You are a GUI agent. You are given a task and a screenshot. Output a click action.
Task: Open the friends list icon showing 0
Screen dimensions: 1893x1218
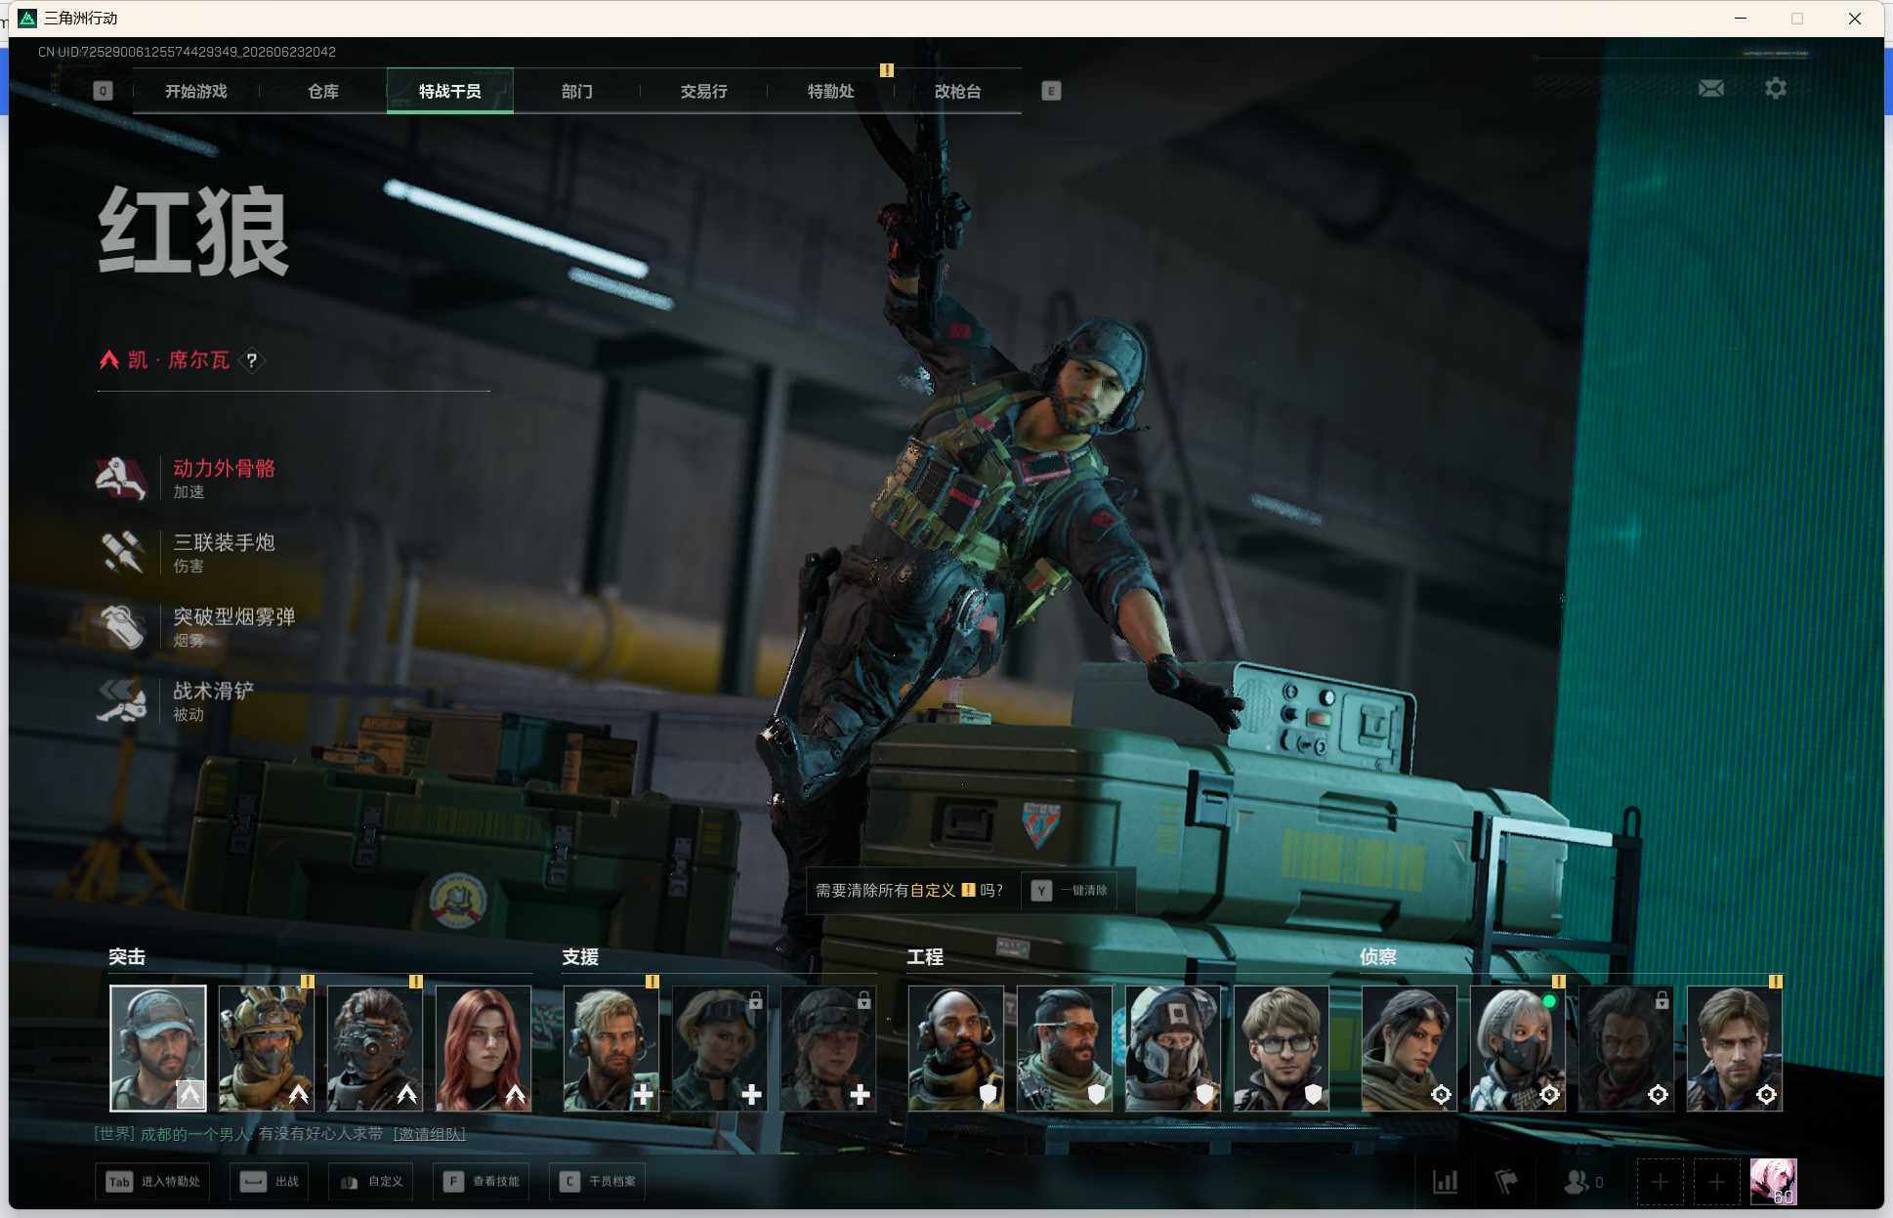coord(1583,1182)
